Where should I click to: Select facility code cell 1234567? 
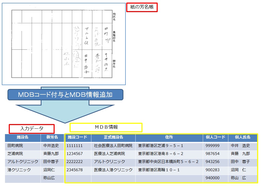pos(74,154)
